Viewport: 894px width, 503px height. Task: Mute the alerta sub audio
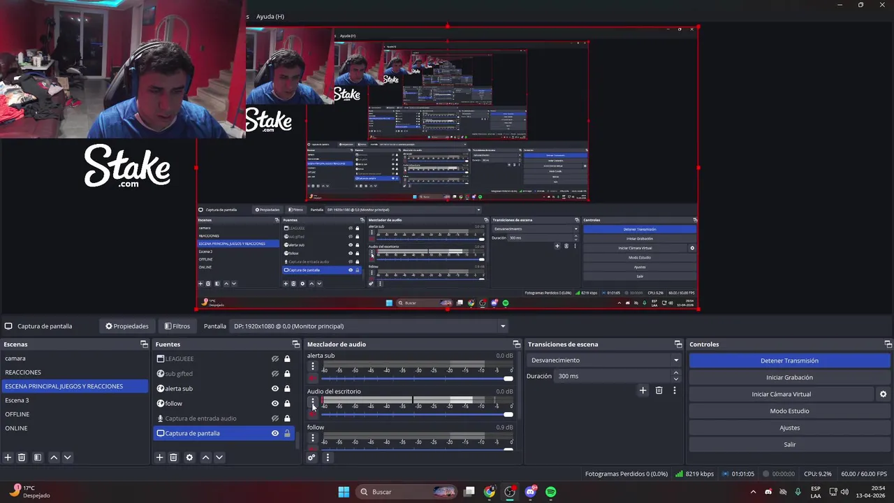312,379
